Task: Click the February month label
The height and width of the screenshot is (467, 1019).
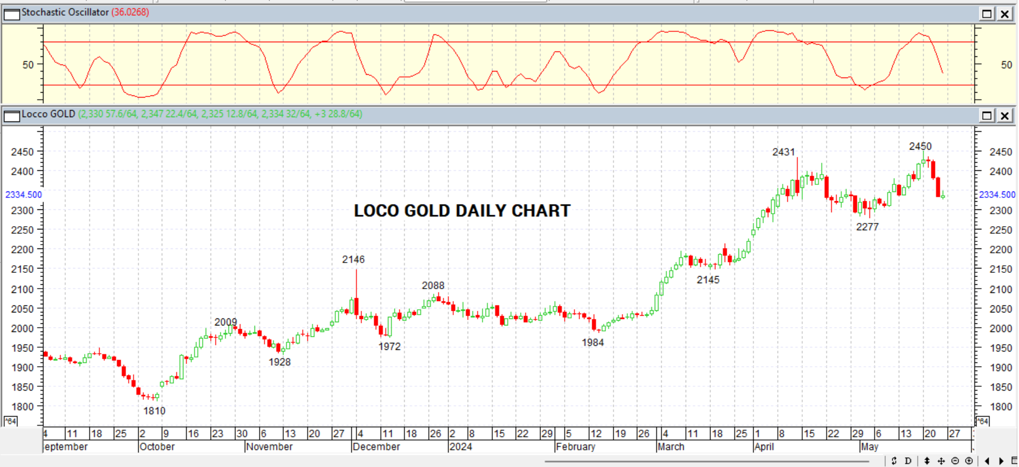Action: click(576, 447)
